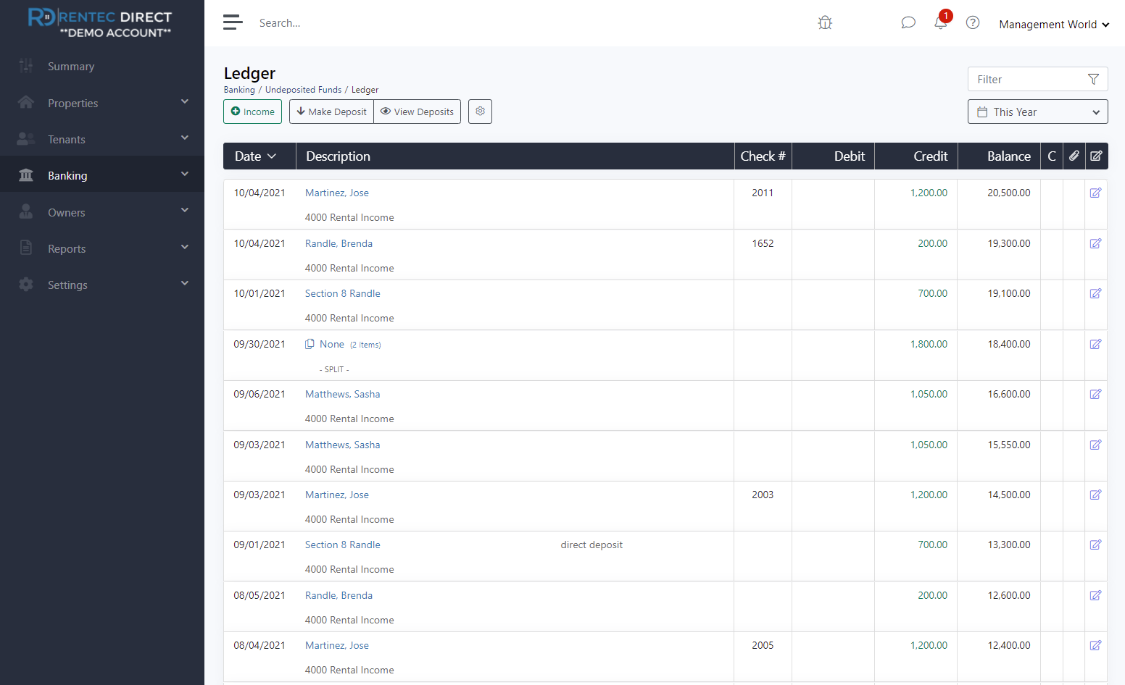The width and height of the screenshot is (1125, 685).
Task: Select Banking in the sidebar
Action: [67, 175]
